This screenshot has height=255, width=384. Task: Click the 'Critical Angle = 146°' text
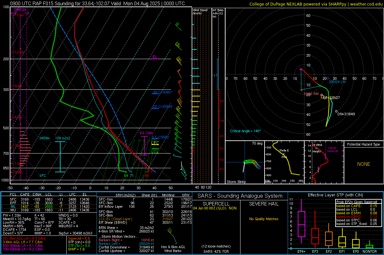click(x=245, y=131)
